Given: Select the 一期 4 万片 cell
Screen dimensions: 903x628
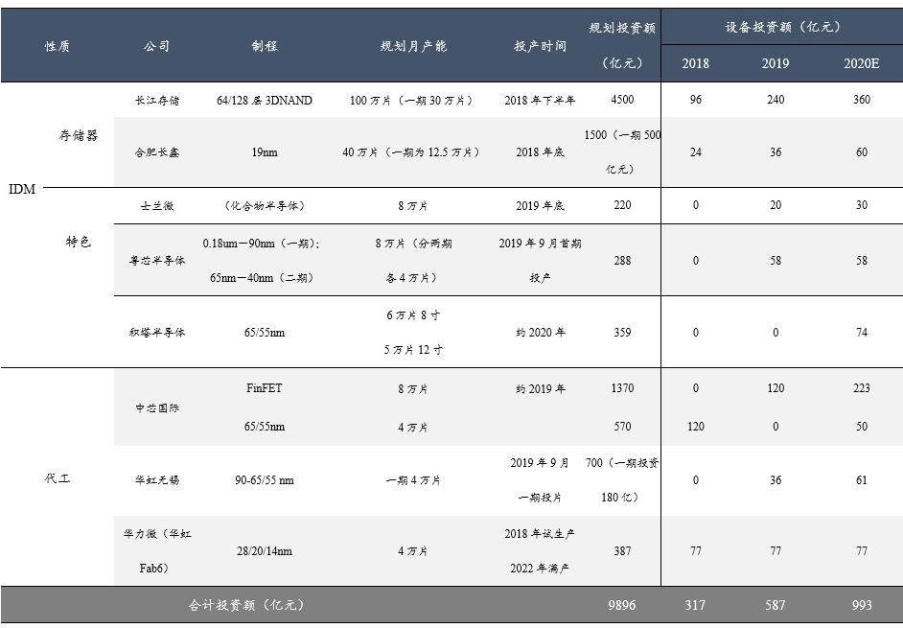Looking at the screenshot, I should (x=413, y=480).
